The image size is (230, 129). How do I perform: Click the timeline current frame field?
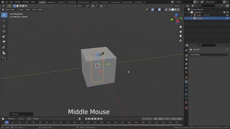click(x=147, y=119)
